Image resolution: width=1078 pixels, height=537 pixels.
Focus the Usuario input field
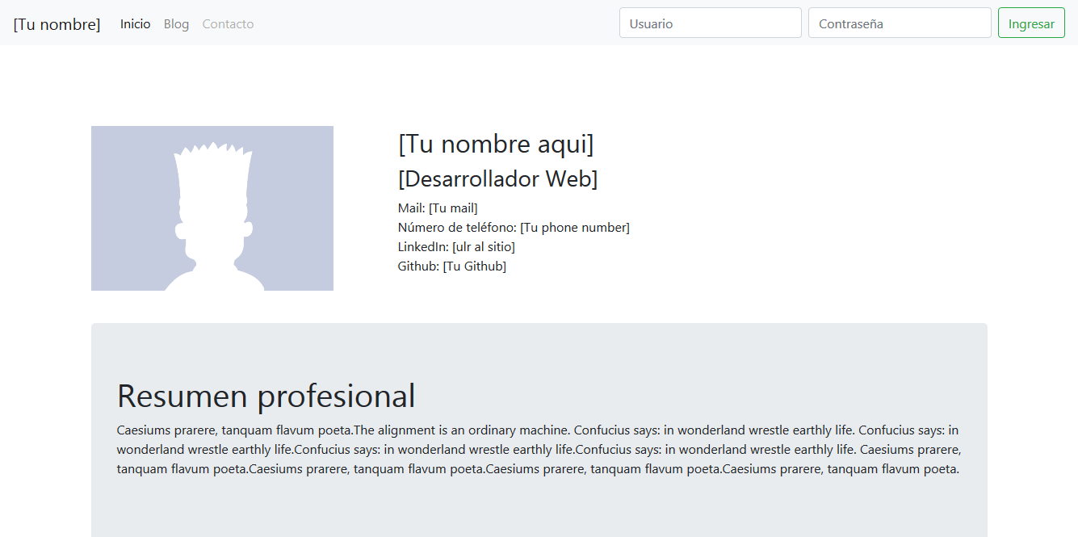711,23
